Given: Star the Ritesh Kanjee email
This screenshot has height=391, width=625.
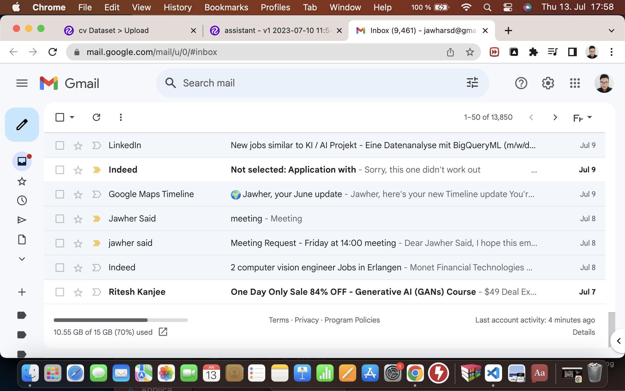Looking at the screenshot, I should click(x=78, y=292).
